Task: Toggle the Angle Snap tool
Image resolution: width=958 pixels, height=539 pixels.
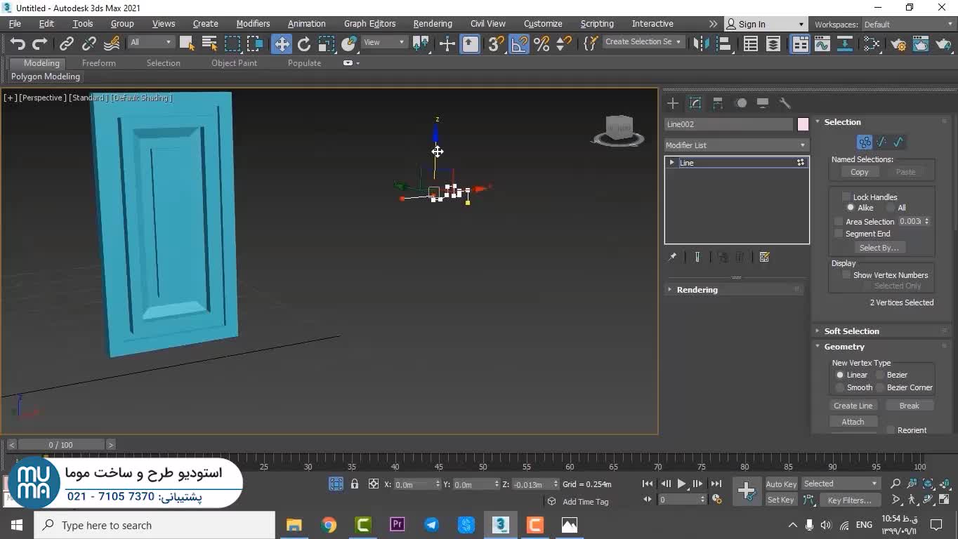Action: pyautogui.click(x=519, y=44)
